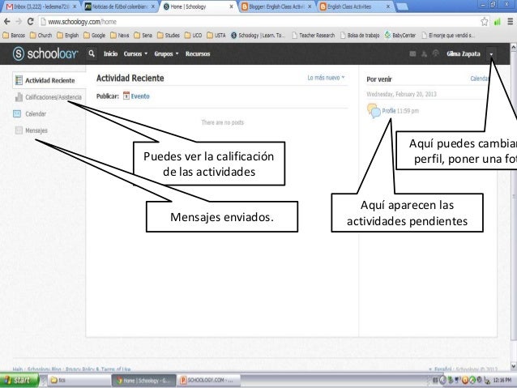The image size is (517, 388).
Task: Open the Google bookmark folder
Action: 95,36
